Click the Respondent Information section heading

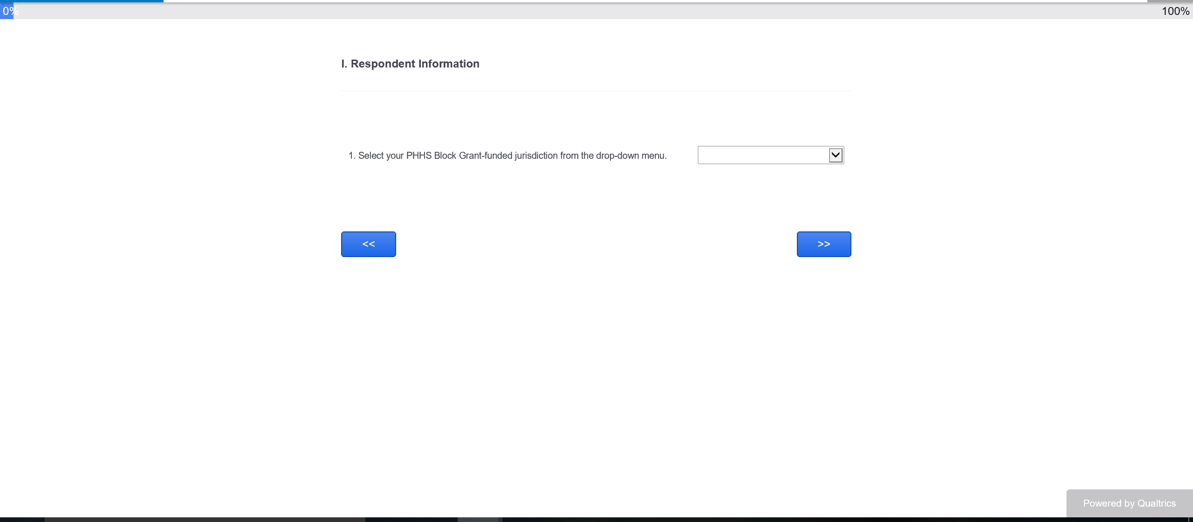pos(410,64)
